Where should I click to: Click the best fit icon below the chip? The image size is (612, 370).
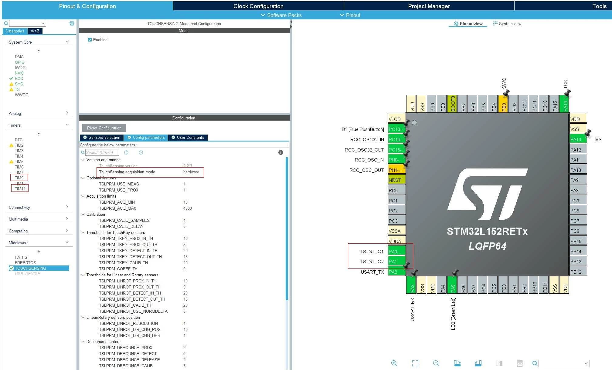pos(415,363)
